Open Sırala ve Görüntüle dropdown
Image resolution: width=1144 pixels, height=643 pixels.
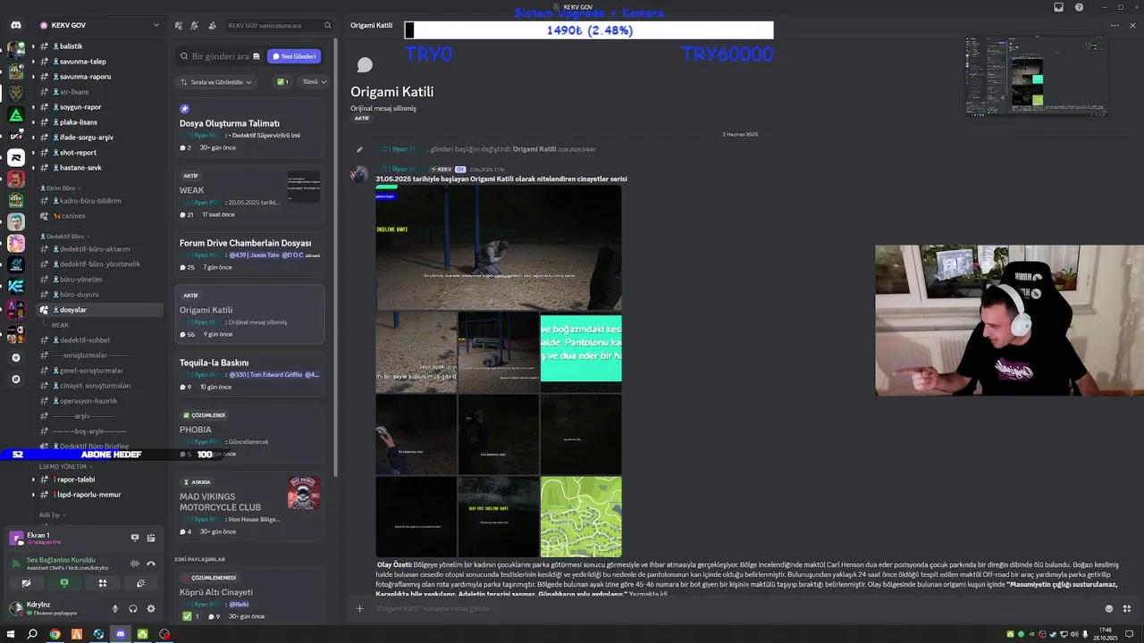click(x=216, y=81)
